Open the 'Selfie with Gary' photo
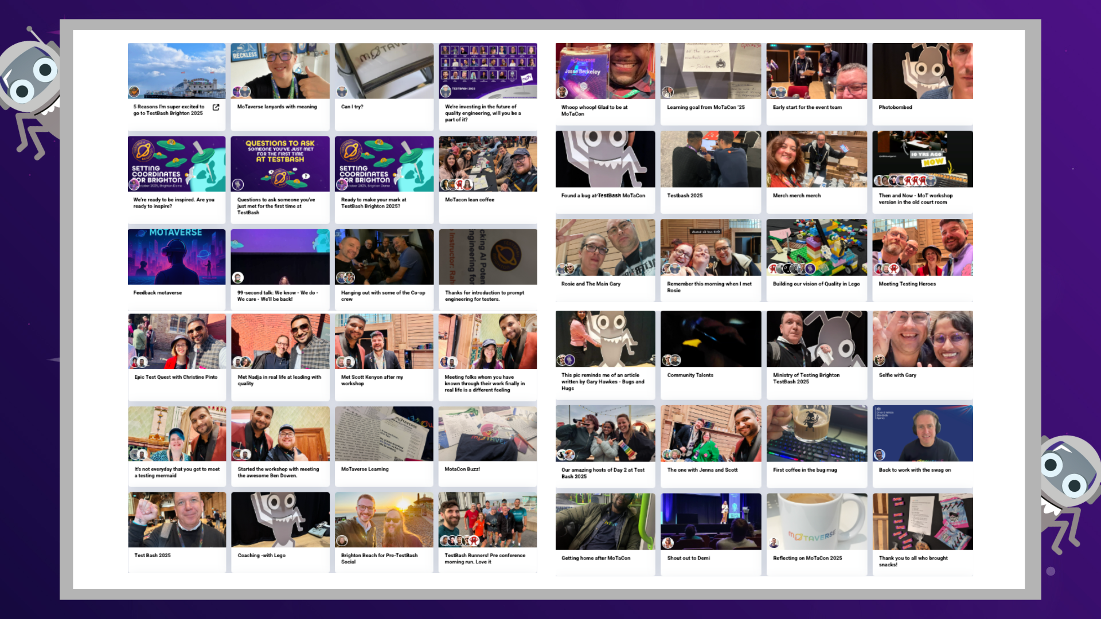 tap(923, 339)
